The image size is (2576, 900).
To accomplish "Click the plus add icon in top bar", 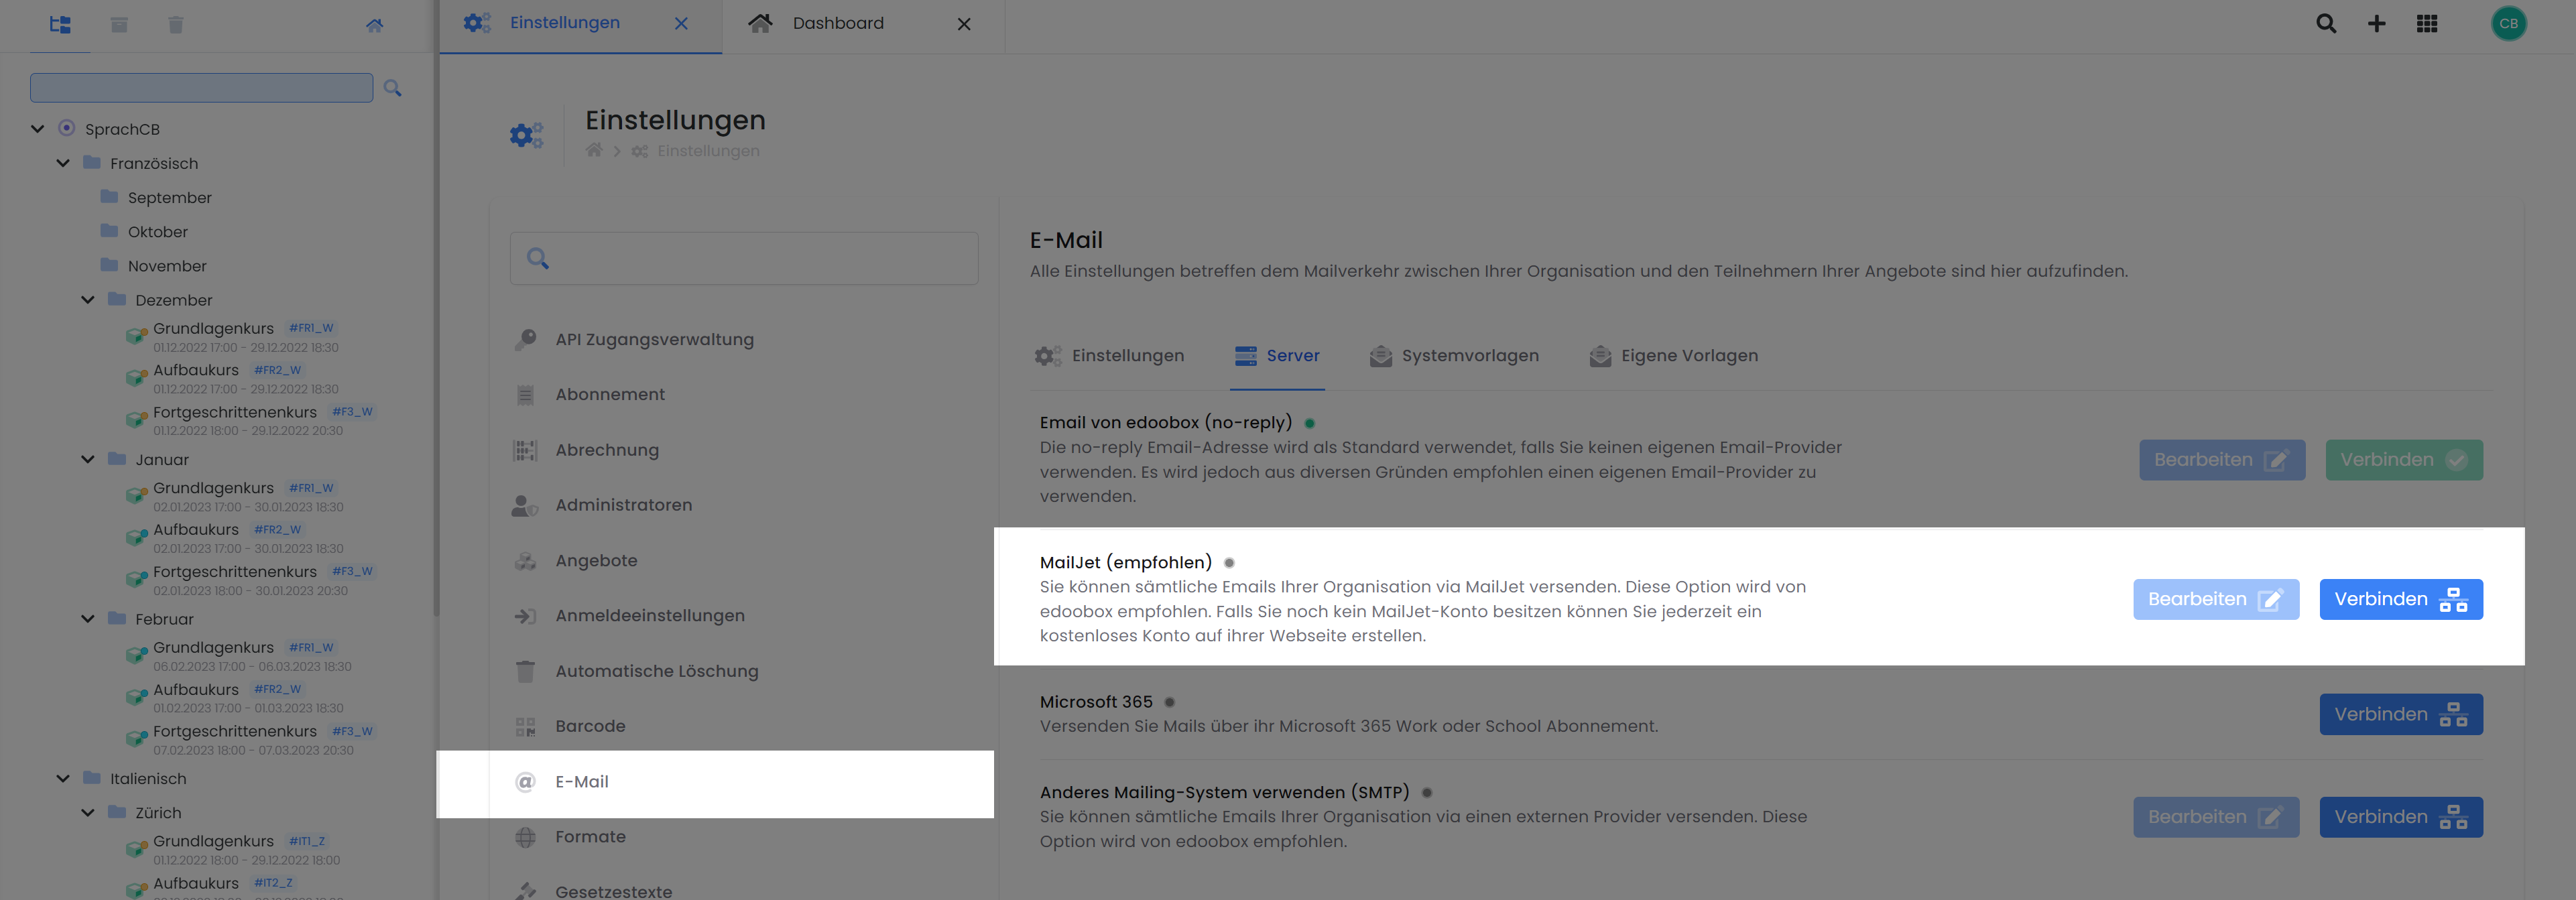I will [2376, 24].
